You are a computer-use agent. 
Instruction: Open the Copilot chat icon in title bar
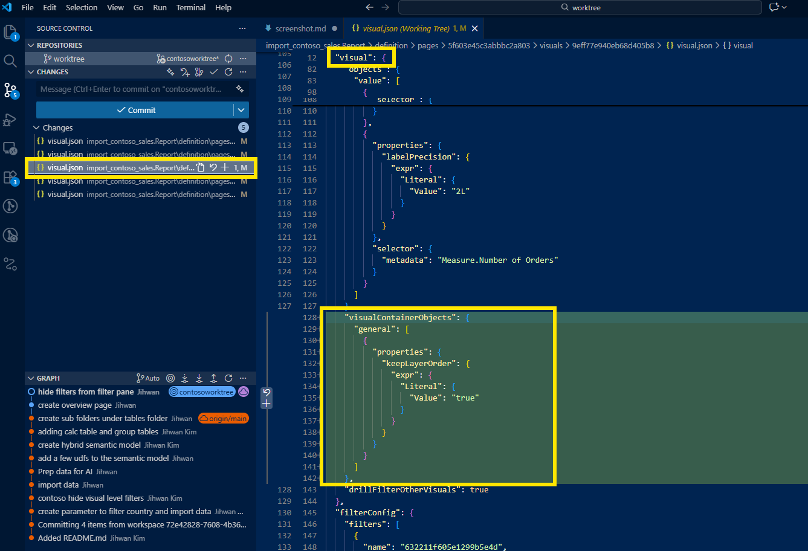pyautogui.click(x=774, y=7)
